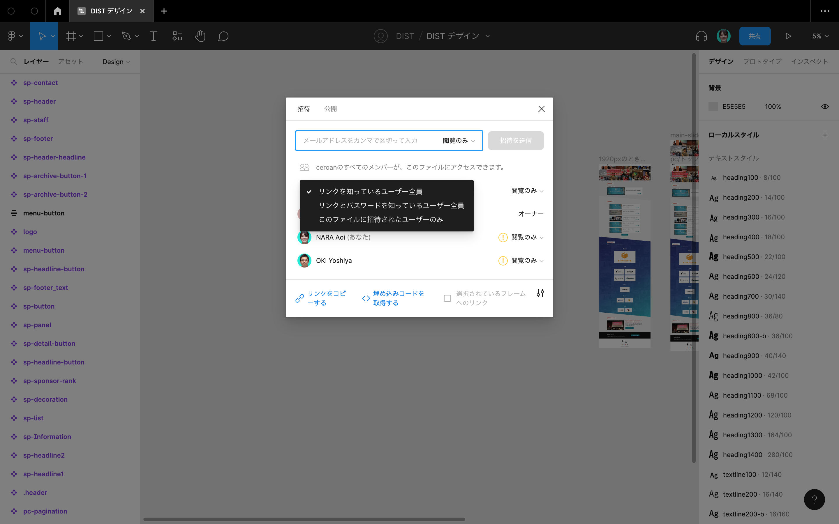Click the headphones audio chat icon

(x=701, y=36)
